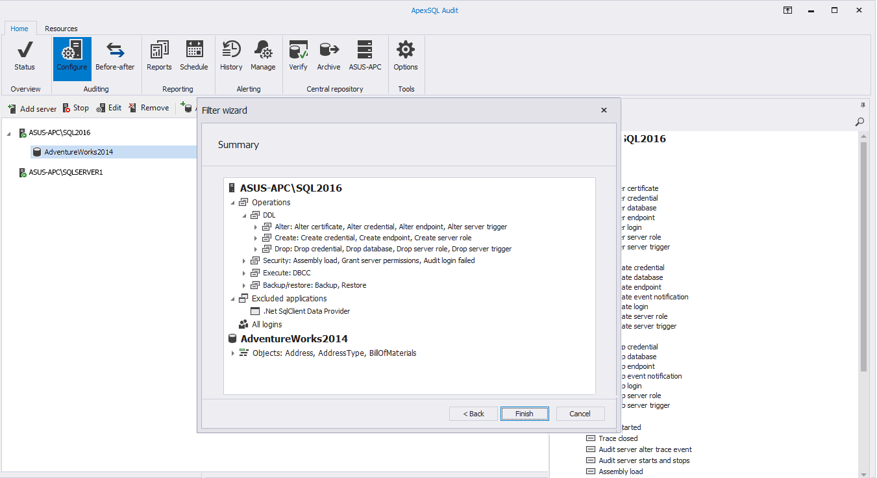
Task: Collapse ASUS-APC\SQL2016 server tree node
Action: pyautogui.click(x=9, y=133)
